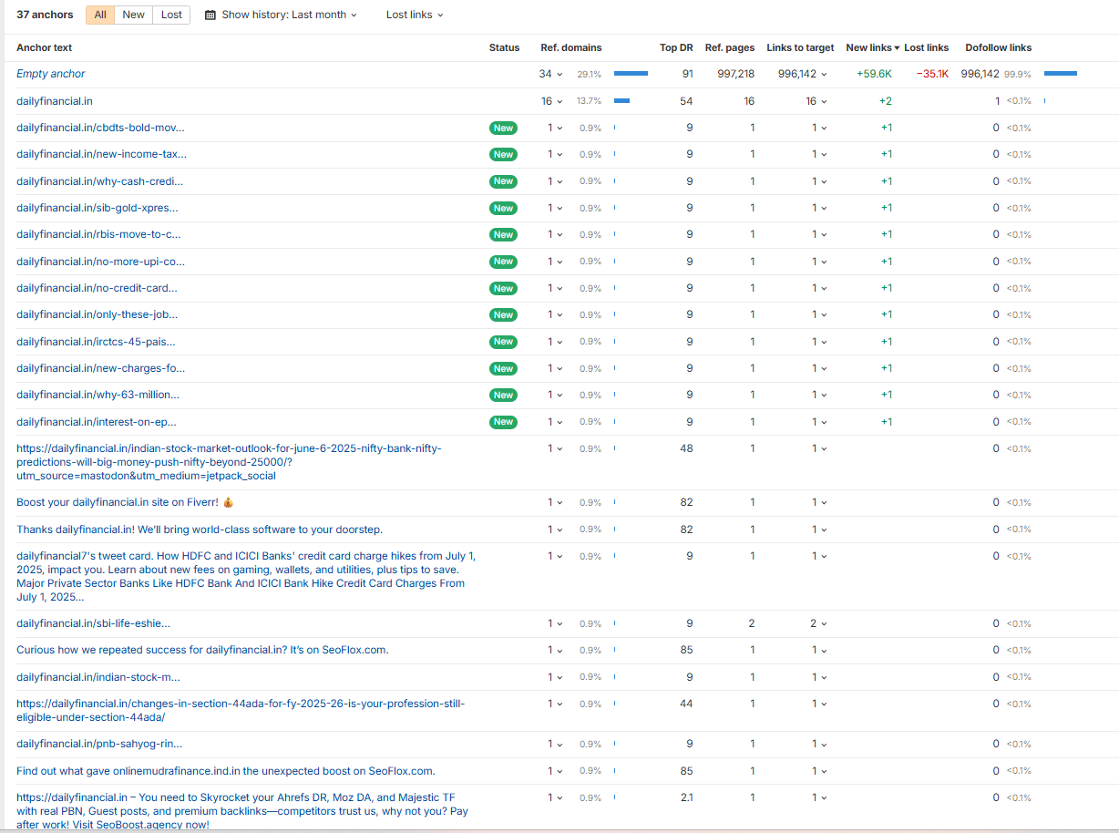The height and width of the screenshot is (833, 1119).
Task: Click the New badge on cbdts-bold-mov row
Action: pyautogui.click(x=503, y=129)
